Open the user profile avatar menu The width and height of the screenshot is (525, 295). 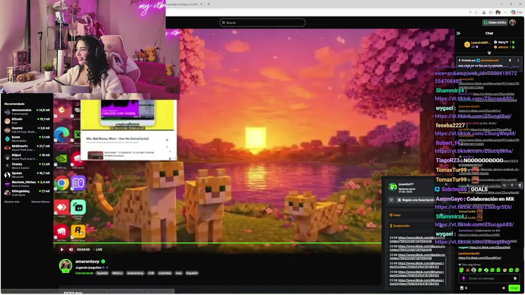(x=513, y=23)
